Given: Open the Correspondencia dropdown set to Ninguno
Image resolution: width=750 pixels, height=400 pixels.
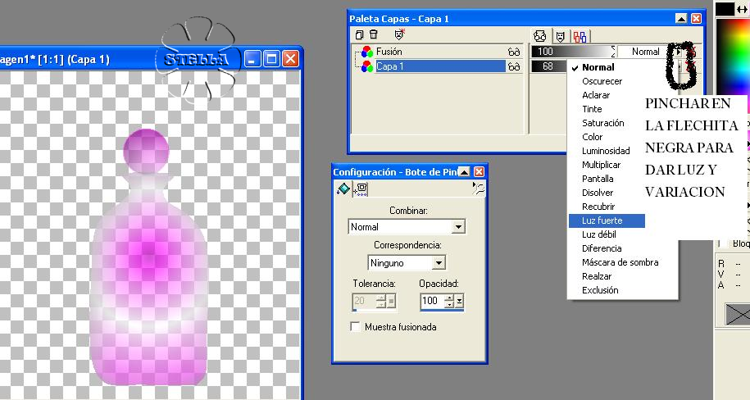Looking at the screenshot, I should pos(407,262).
